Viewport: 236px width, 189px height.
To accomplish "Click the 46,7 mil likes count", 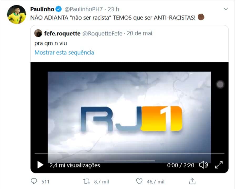I will coord(156,182).
